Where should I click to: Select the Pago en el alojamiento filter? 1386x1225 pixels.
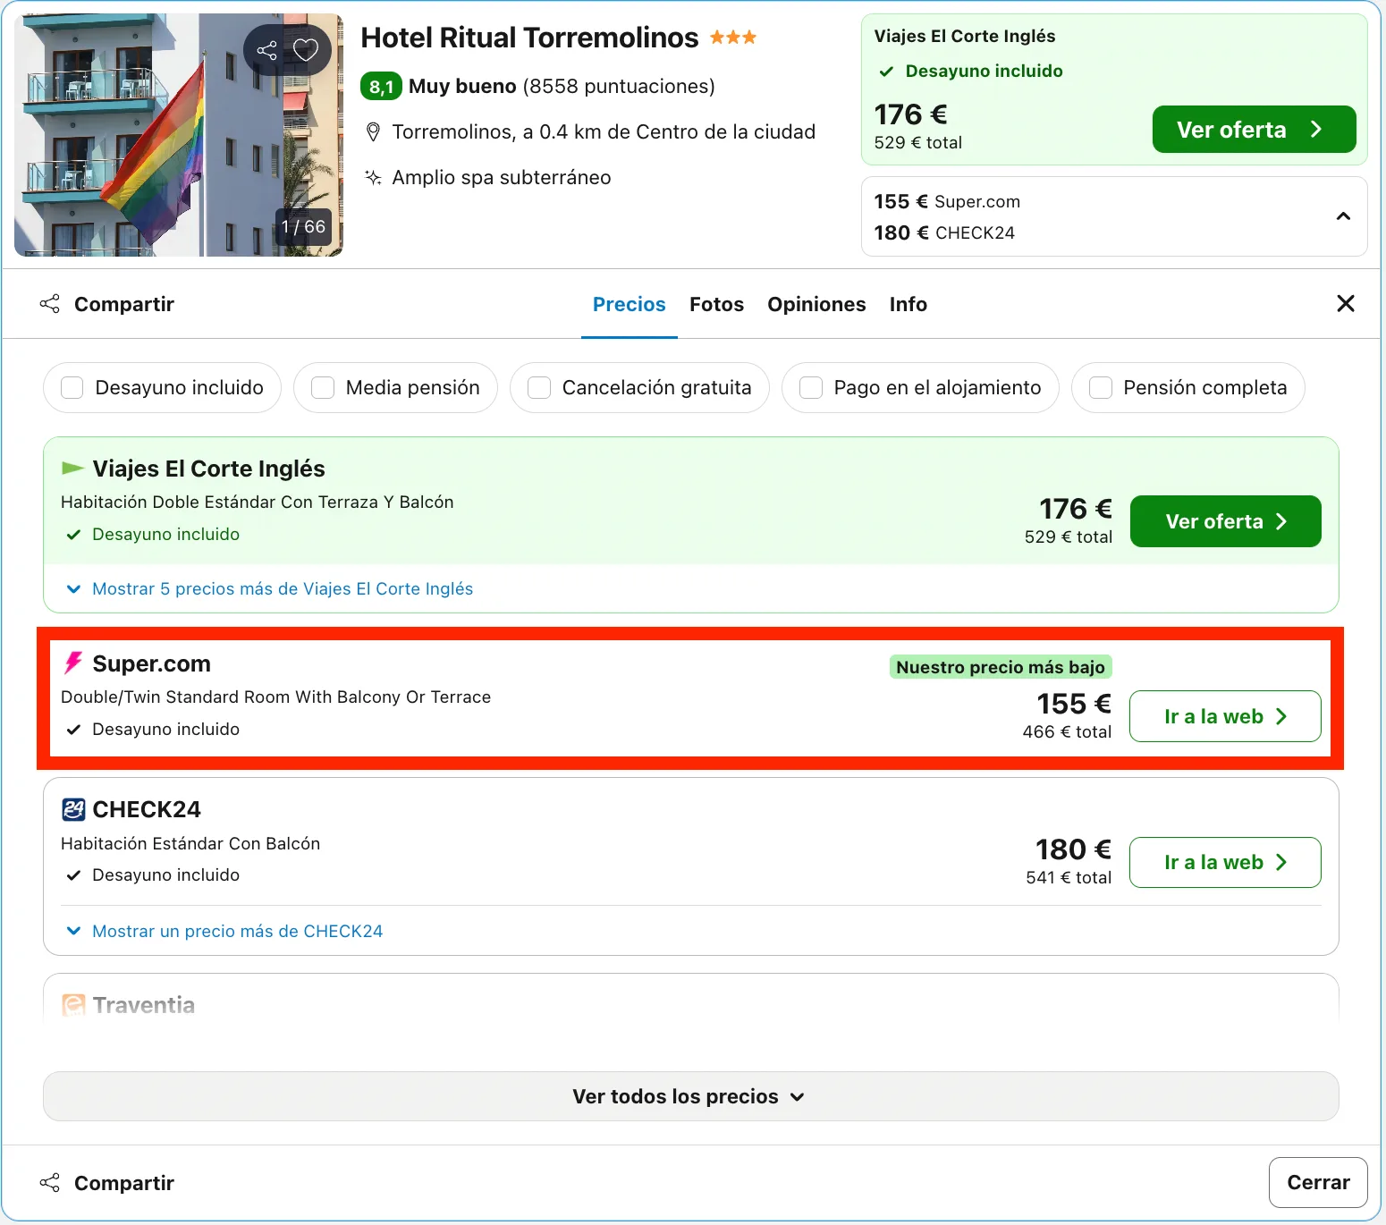click(811, 387)
